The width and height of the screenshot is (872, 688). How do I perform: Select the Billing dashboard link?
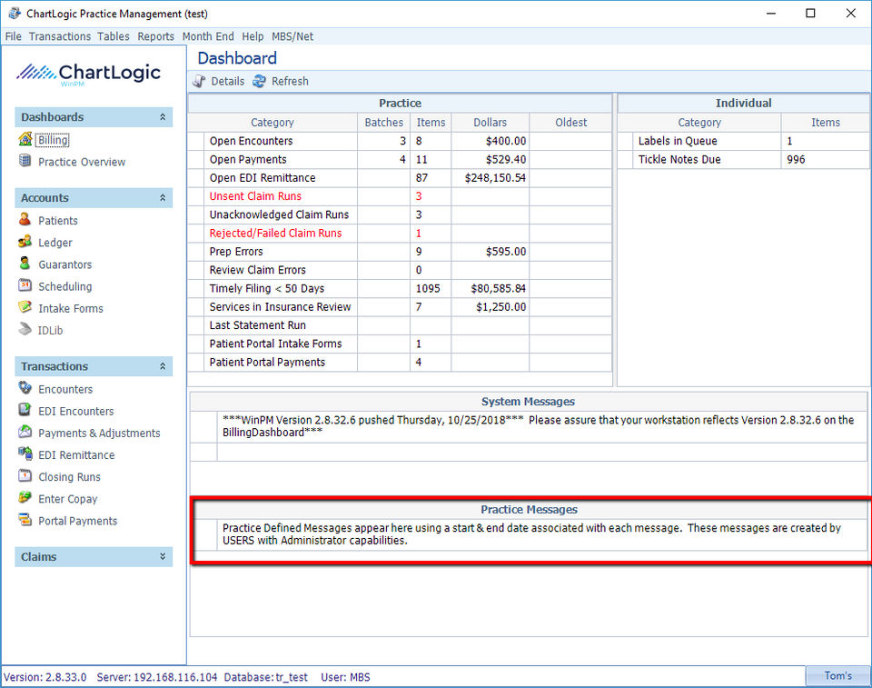point(53,140)
